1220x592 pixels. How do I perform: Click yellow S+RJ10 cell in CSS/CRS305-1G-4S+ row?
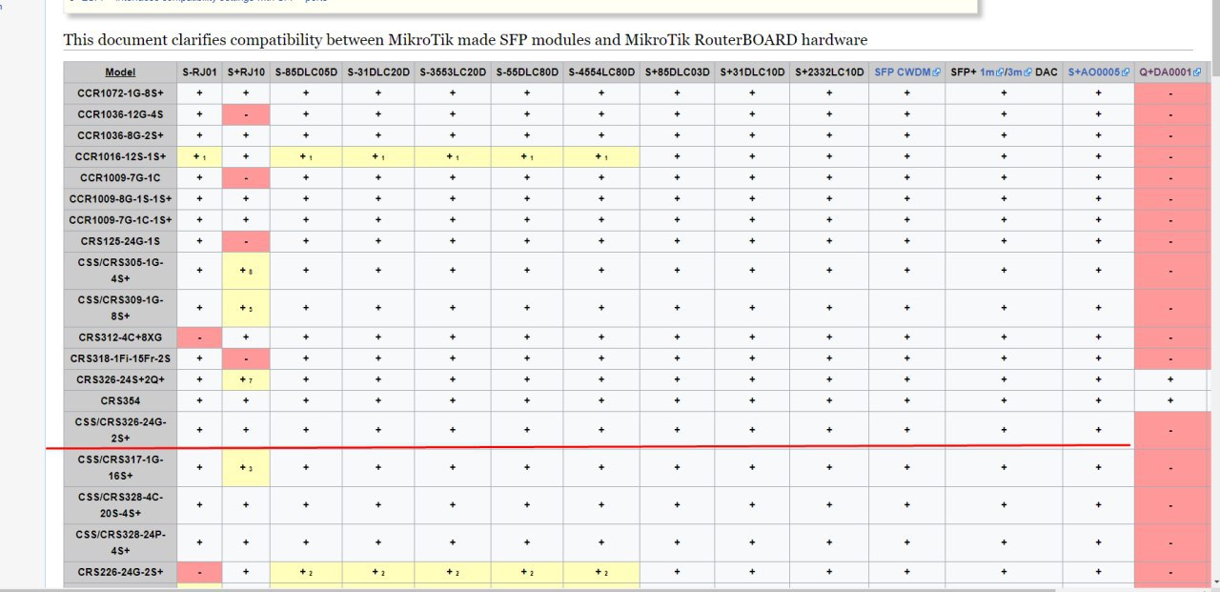(246, 271)
